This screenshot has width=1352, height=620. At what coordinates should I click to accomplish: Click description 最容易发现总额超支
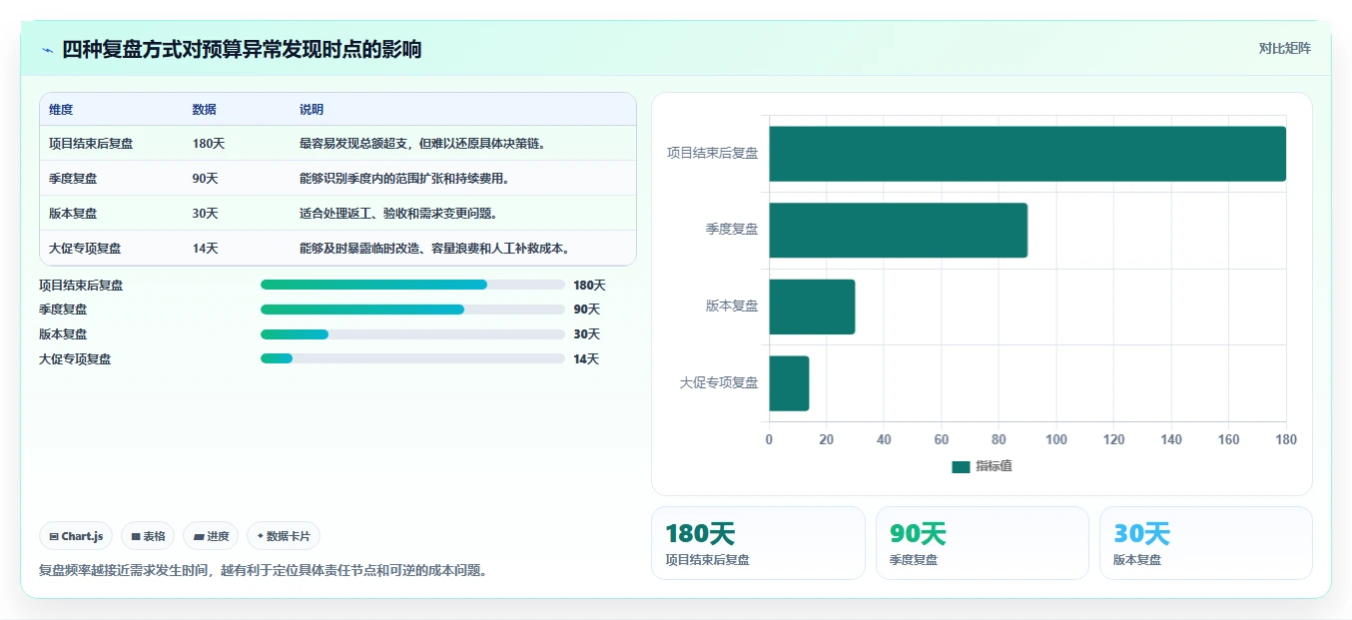(421, 144)
